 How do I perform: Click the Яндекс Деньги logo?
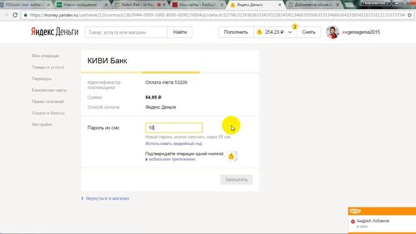pyautogui.click(x=55, y=32)
